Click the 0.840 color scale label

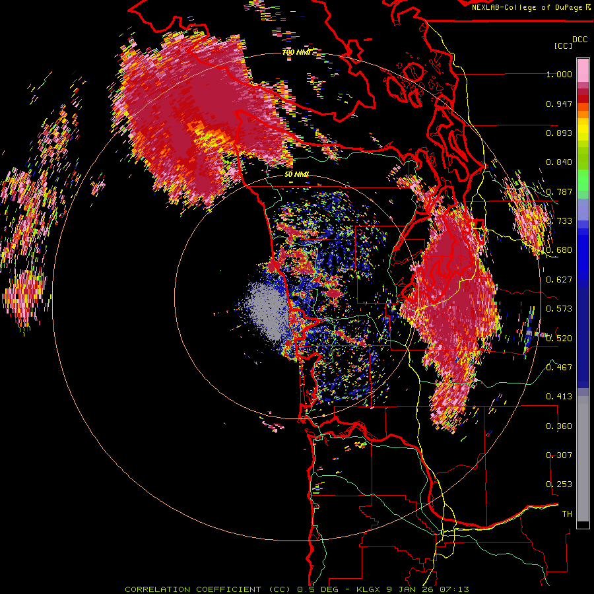point(559,162)
